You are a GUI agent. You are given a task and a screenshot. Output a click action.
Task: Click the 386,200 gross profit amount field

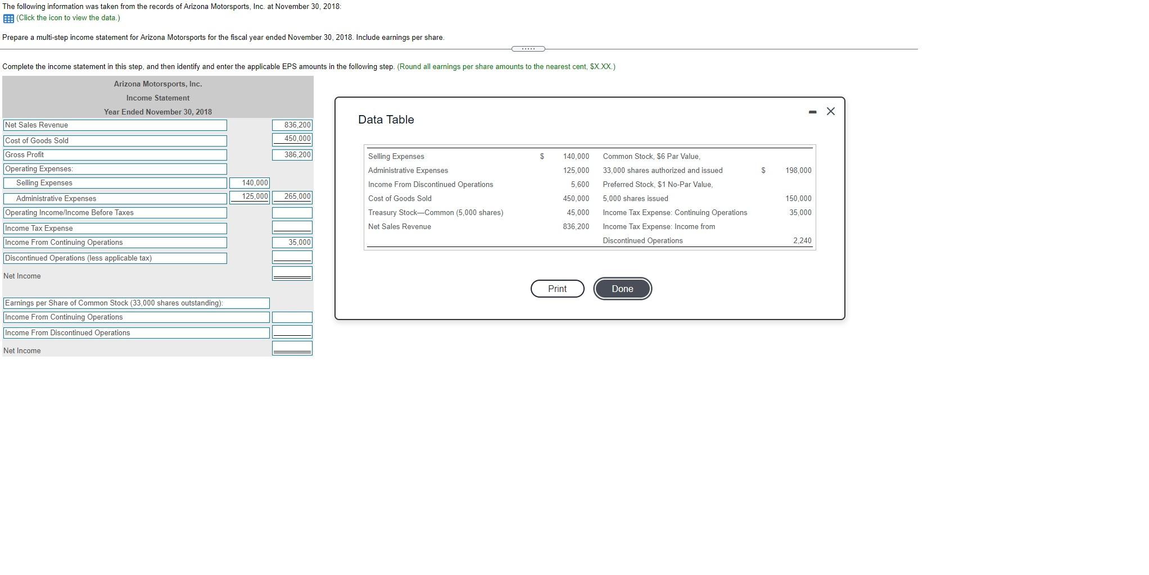292,155
